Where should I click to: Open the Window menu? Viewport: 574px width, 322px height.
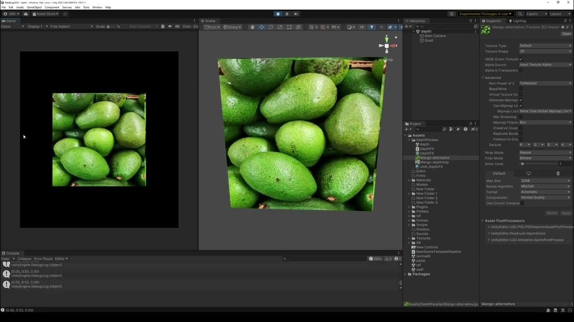point(97,7)
